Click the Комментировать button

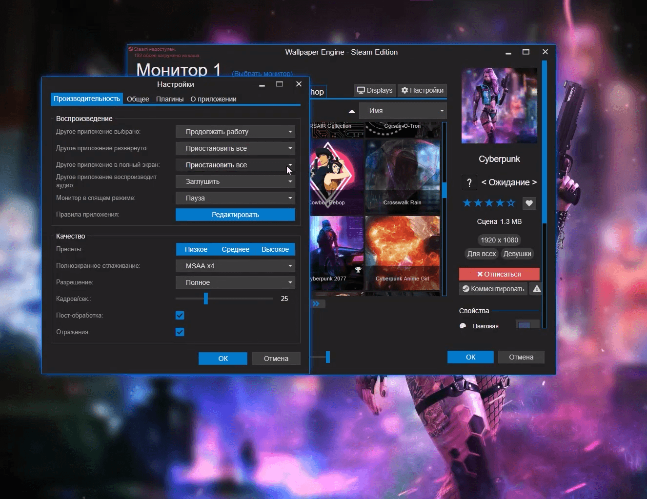[493, 289]
